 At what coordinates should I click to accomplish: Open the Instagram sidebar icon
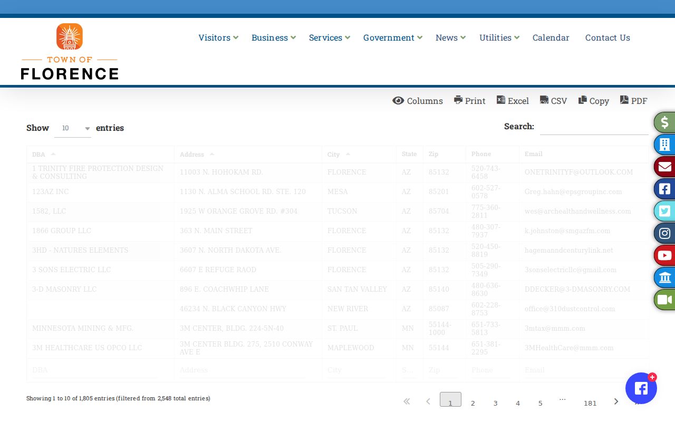point(664,233)
